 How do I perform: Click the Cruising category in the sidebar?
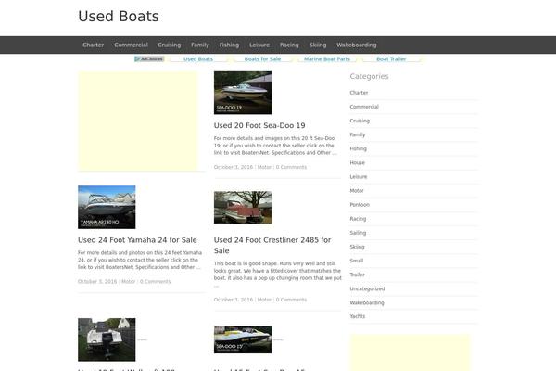(360, 121)
